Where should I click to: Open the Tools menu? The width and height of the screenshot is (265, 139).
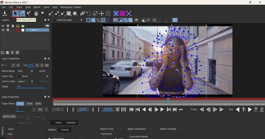pos(46,7)
